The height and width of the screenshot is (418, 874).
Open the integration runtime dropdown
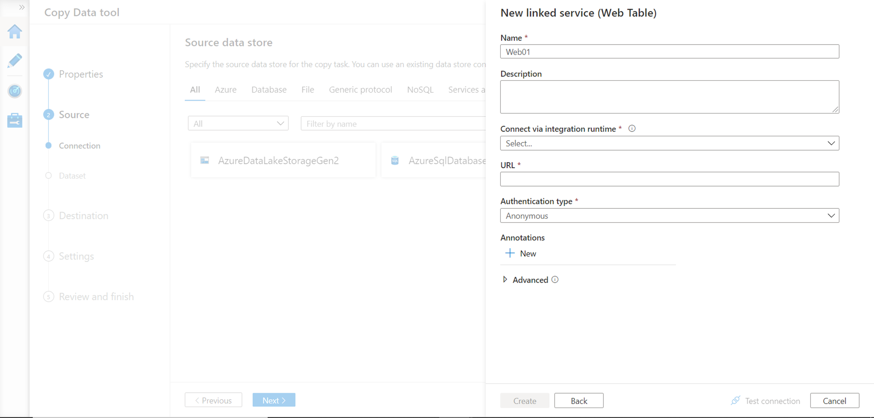(x=669, y=143)
